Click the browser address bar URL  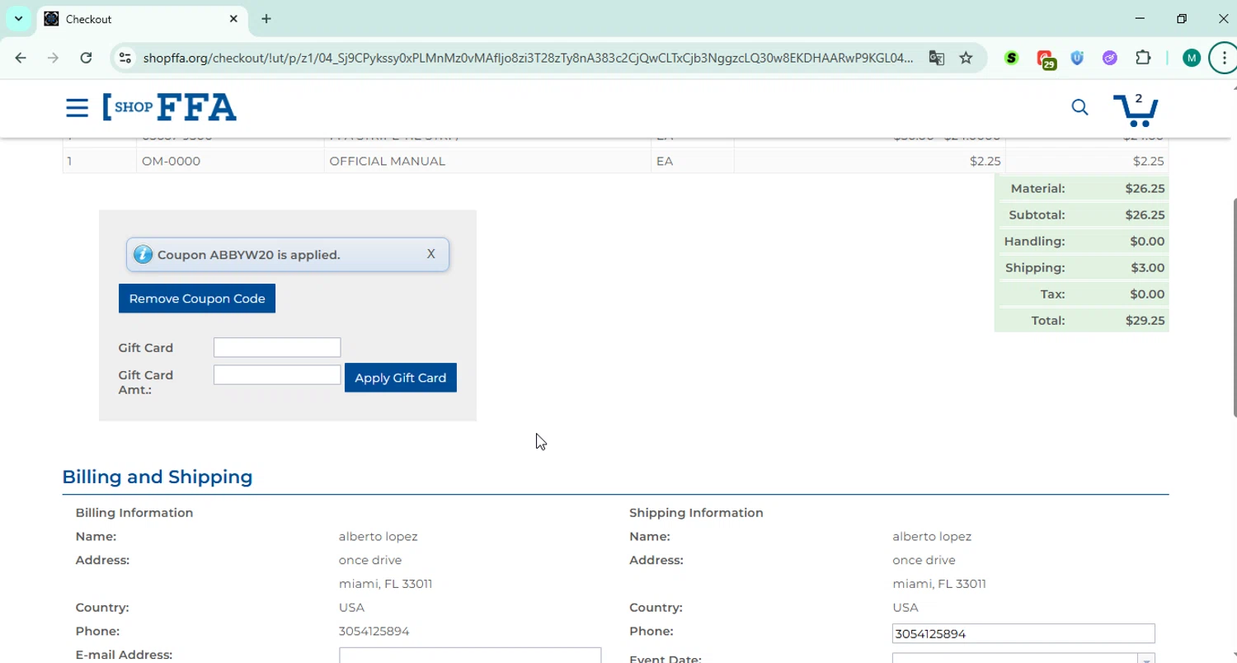coord(528,58)
